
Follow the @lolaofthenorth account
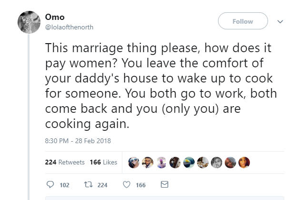pos(243,21)
